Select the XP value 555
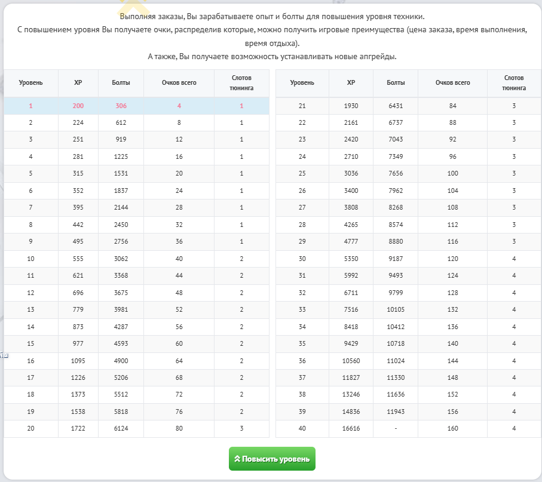The width and height of the screenshot is (542, 482). [x=78, y=259]
